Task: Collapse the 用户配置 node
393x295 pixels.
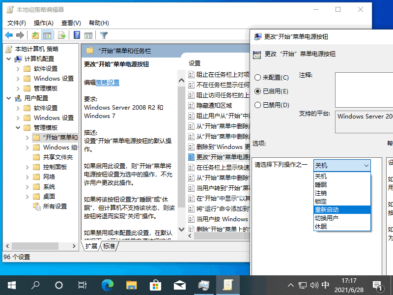Action: click(9, 98)
